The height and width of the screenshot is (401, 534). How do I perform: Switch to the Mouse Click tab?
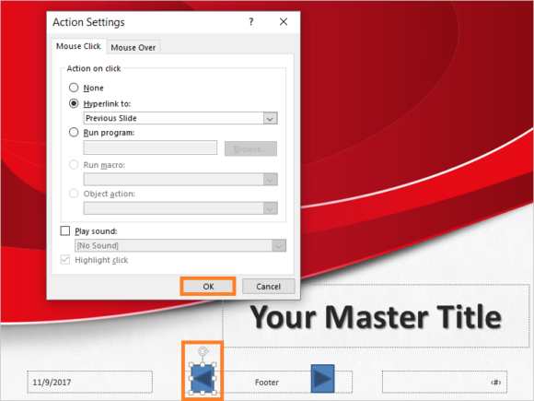click(78, 46)
